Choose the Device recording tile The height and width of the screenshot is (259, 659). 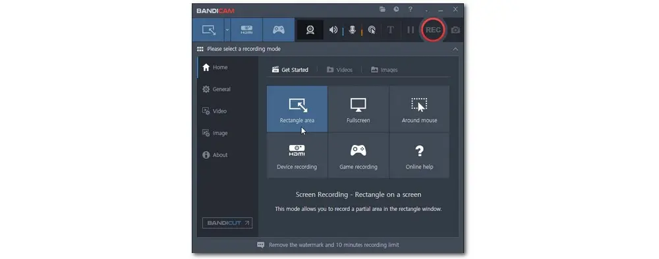(x=297, y=156)
